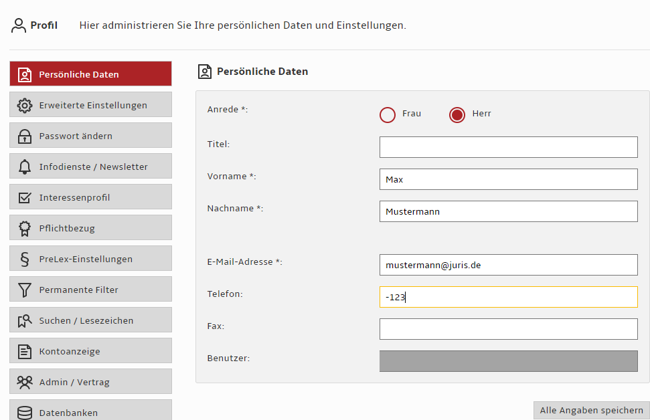Click the bell icon for Infodienste / Newsletter
This screenshot has height=420, width=650.
25,167
